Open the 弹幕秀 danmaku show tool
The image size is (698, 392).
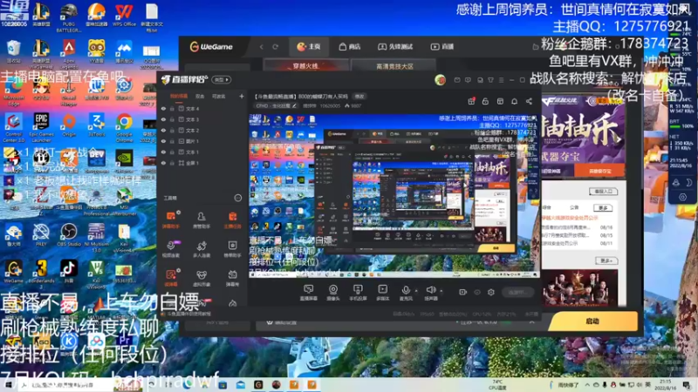(x=232, y=277)
